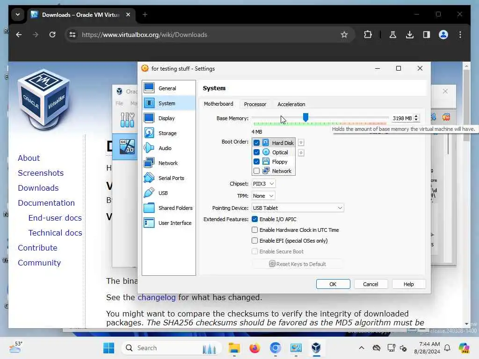Select Windows 10 VM entry in Manager
Screen dimensions: 479x359
pyautogui.click(x=125, y=147)
